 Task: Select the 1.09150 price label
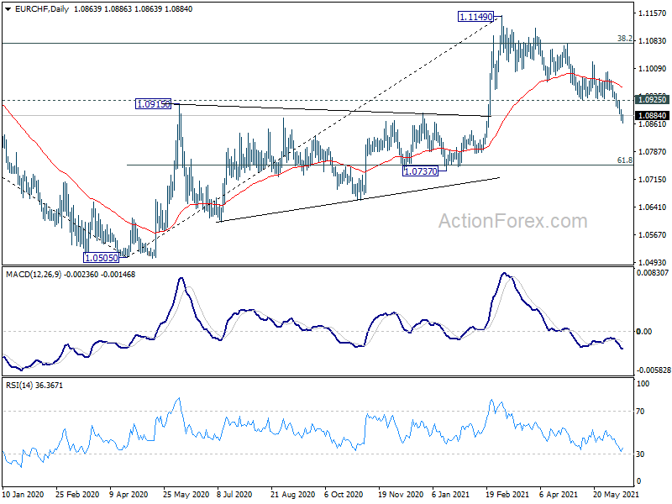click(x=153, y=103)
